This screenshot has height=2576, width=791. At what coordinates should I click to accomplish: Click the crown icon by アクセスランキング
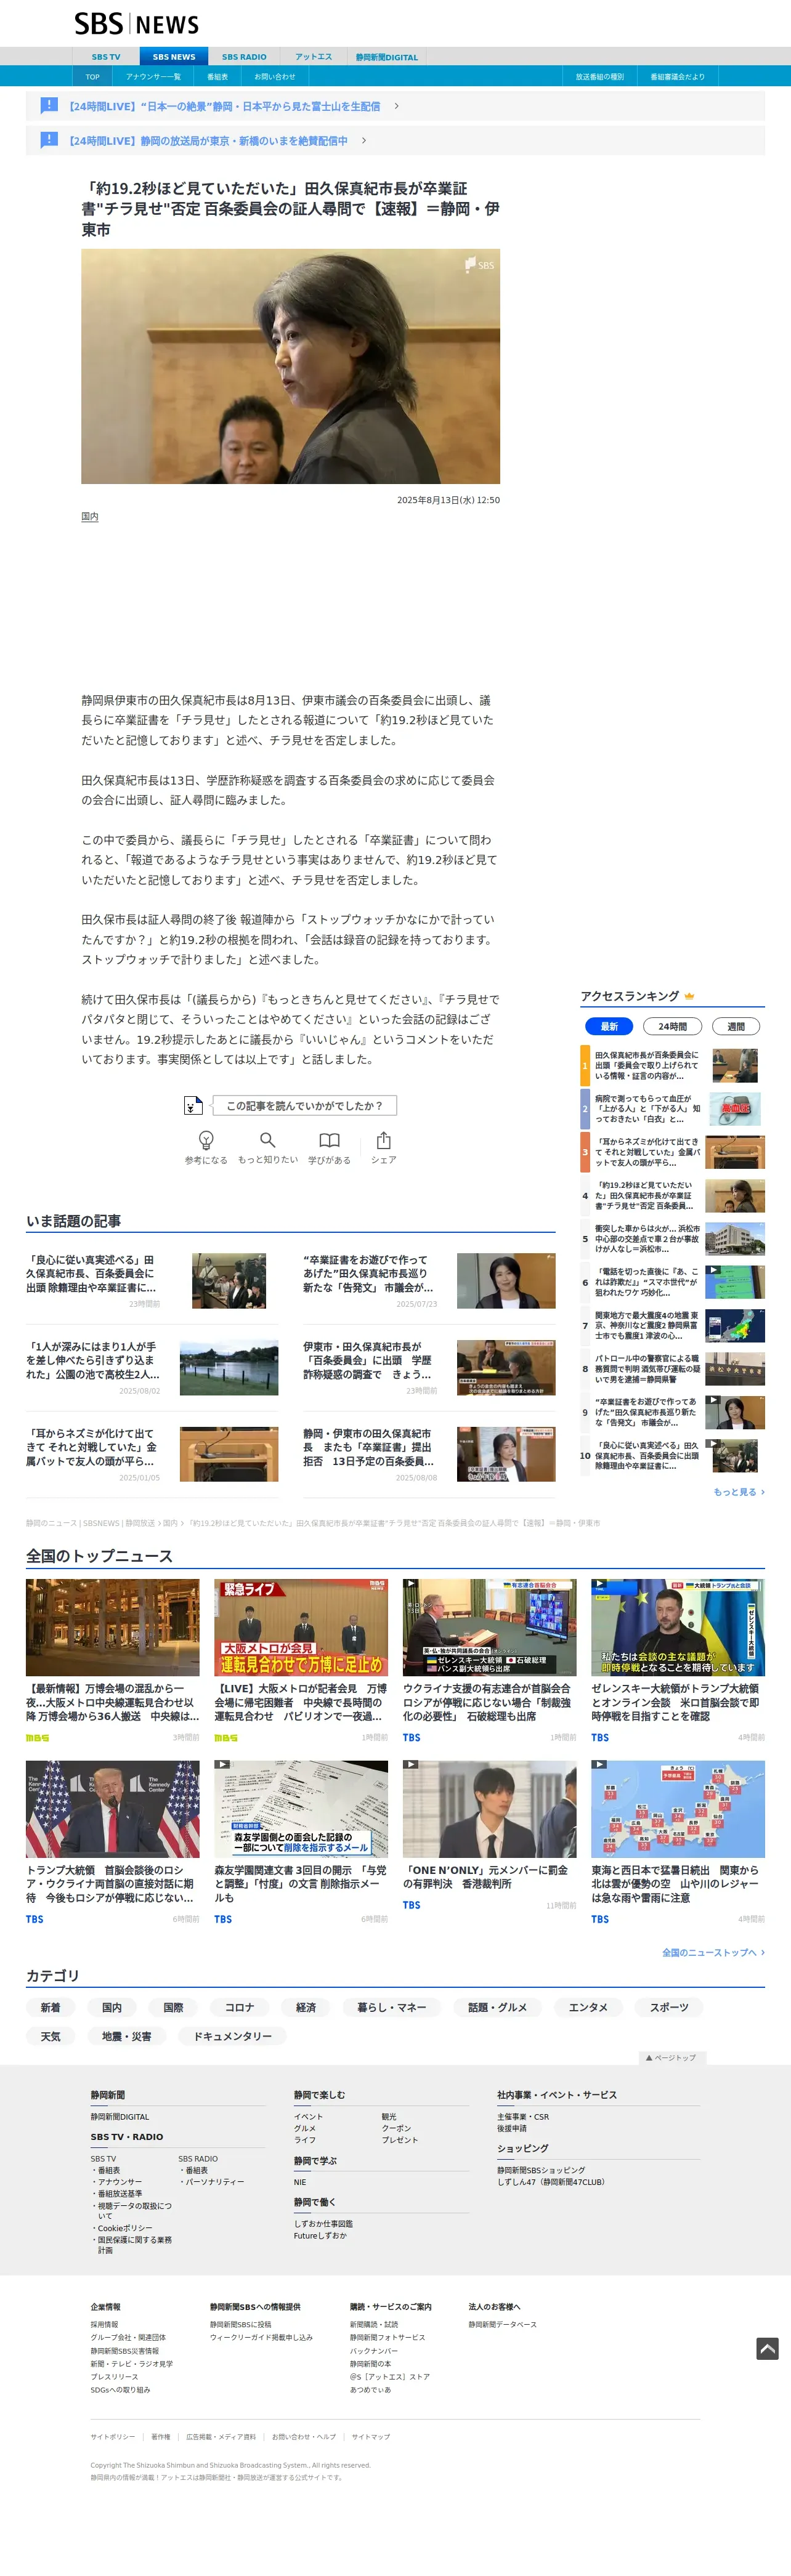pyautogui.click(x=689, y=996)
